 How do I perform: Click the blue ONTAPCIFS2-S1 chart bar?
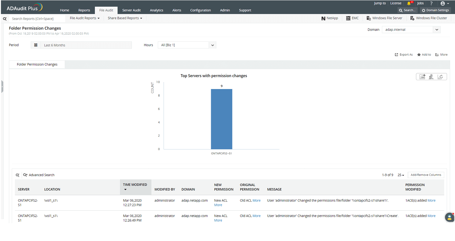pyautogui.click(x=222, y=119)
